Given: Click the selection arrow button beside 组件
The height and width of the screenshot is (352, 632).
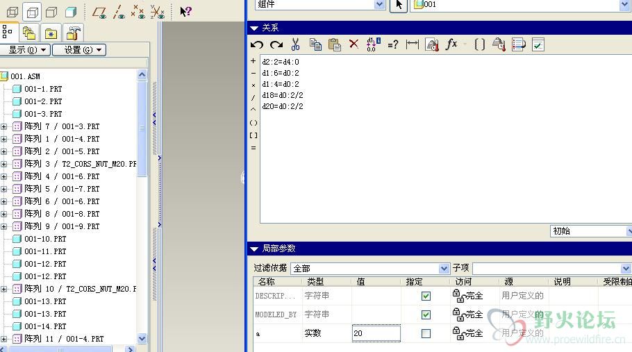Looking at the screenshot, I should 399,6.
